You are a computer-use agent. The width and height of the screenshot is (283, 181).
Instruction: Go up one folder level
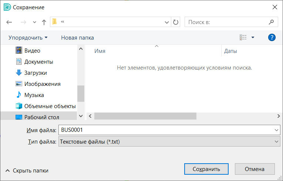point(44,22)
